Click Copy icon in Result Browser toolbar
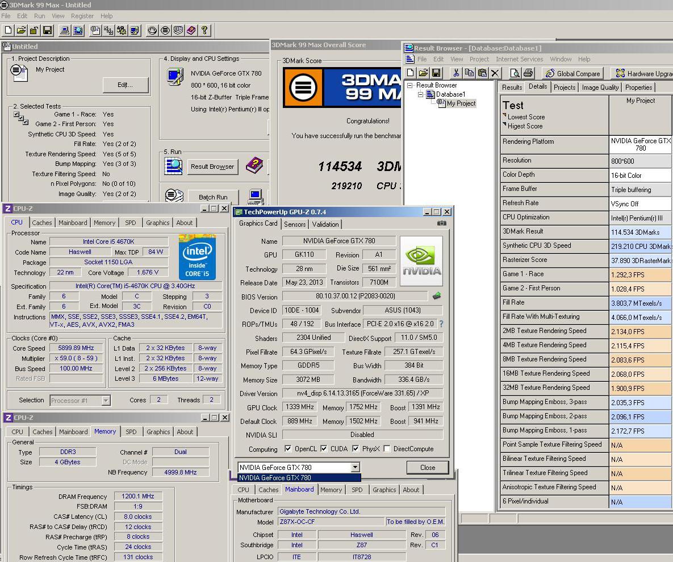 tap(469, 73)
